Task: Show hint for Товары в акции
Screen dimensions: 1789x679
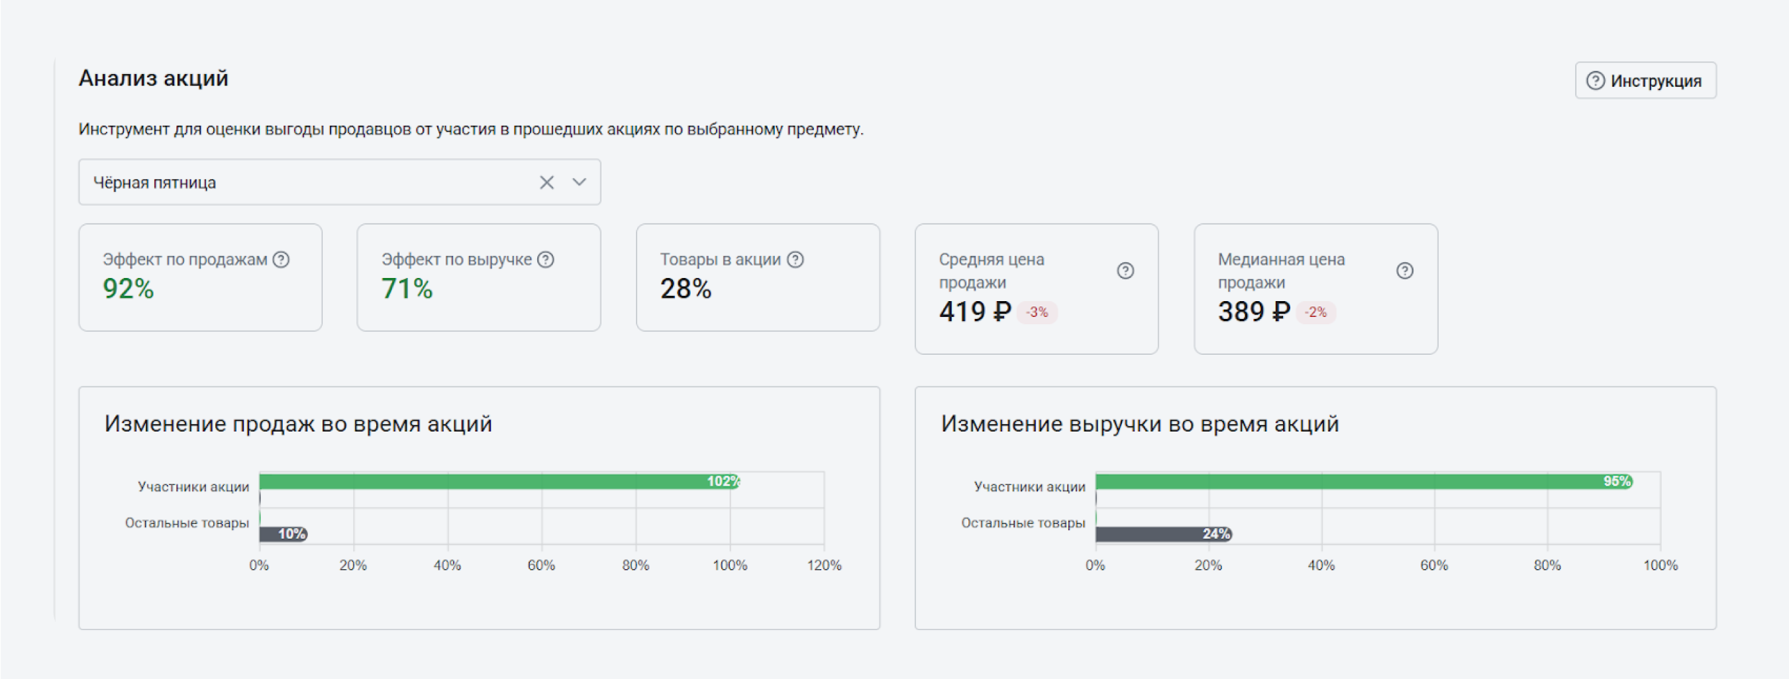Action: [796, 259]
